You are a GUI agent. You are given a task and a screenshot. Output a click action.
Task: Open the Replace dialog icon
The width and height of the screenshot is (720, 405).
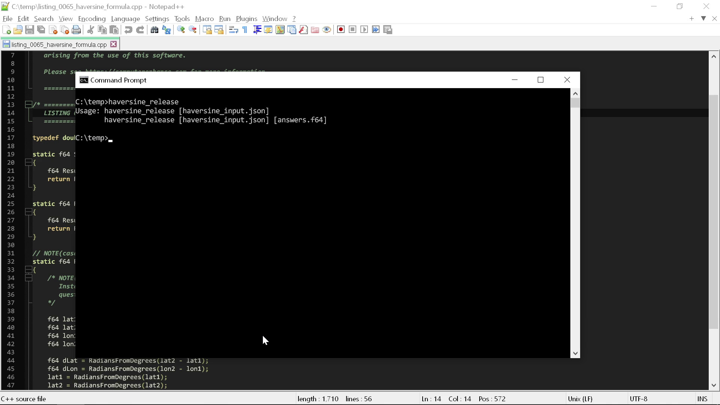pos(166,30)
